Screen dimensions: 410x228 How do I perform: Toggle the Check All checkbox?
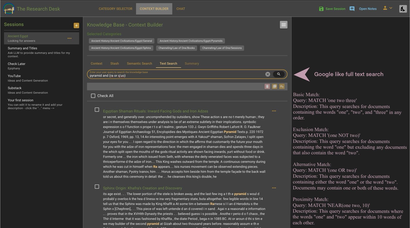[93, 96]
